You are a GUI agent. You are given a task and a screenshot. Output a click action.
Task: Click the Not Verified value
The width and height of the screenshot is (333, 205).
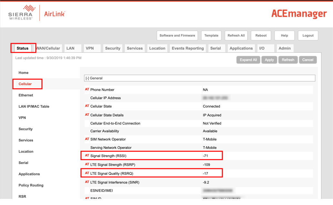point(212,123)
